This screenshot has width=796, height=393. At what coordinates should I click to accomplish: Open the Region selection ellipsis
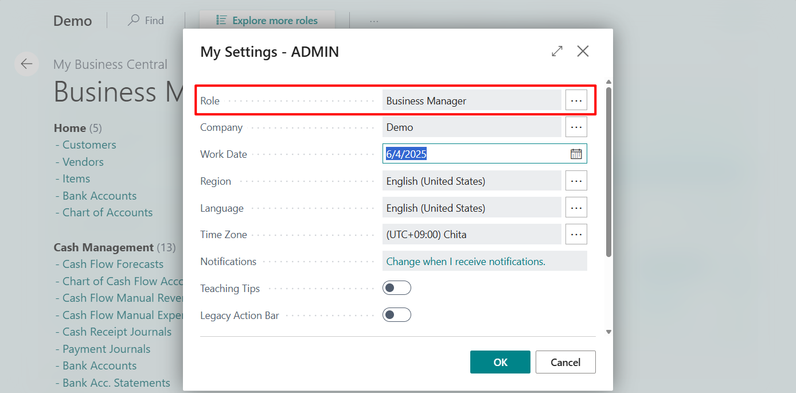coord(576,180)
